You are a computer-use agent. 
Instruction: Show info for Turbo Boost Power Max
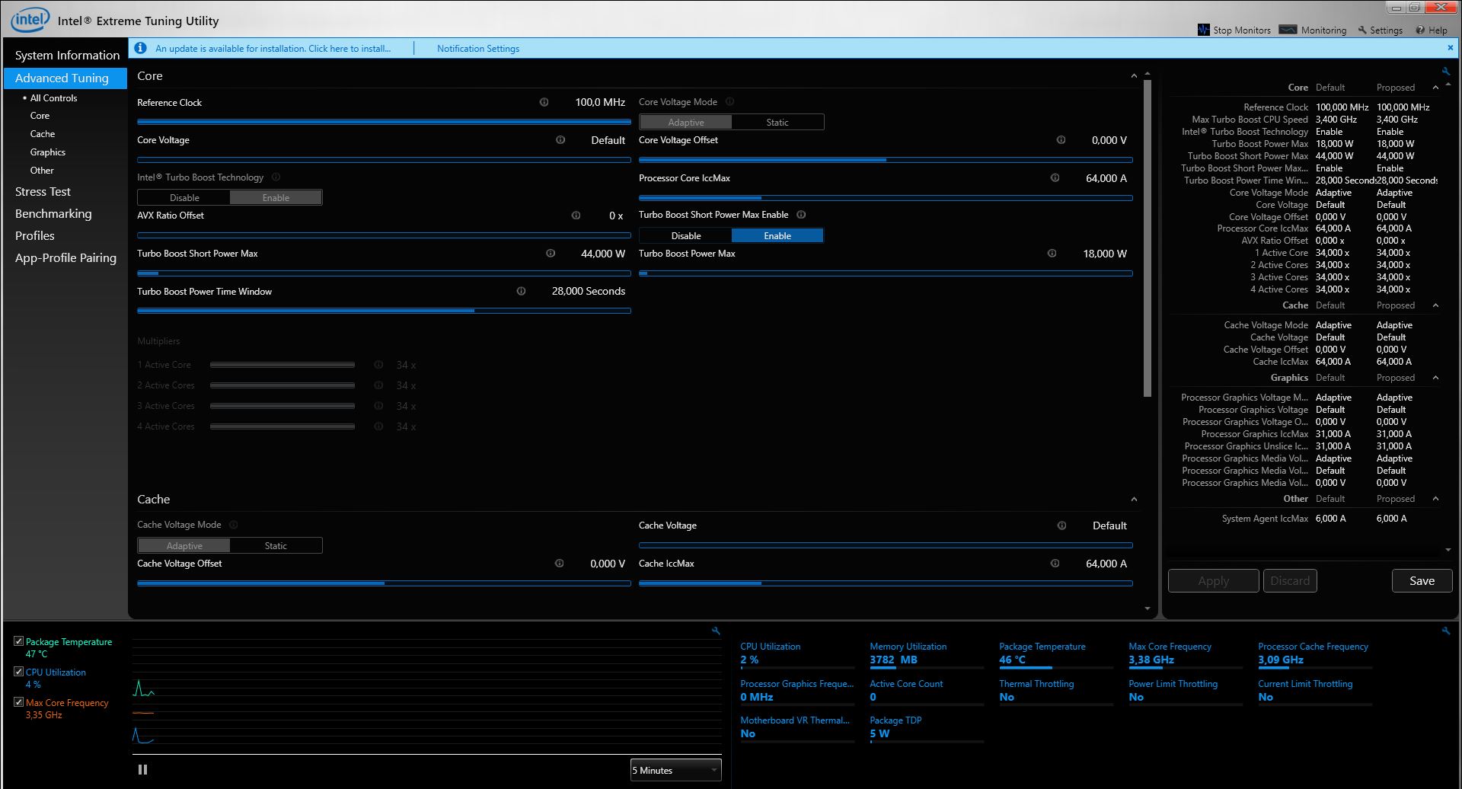coord(1052,254)
